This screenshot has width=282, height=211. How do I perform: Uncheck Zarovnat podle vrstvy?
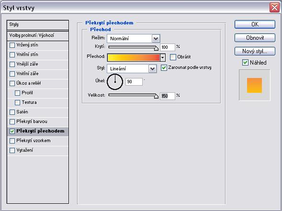(164, 68)
